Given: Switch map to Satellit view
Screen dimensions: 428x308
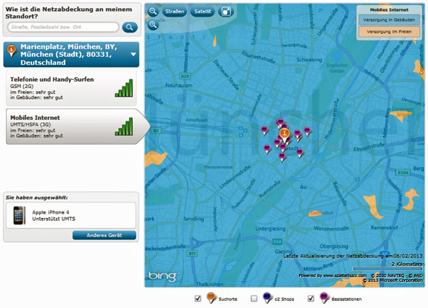Looking at the screenshot, I should [201, 11].
